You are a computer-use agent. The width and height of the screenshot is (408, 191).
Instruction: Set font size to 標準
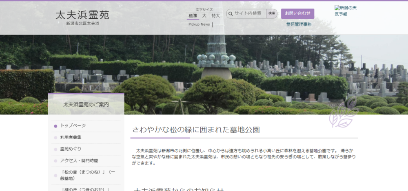point(193,16)
